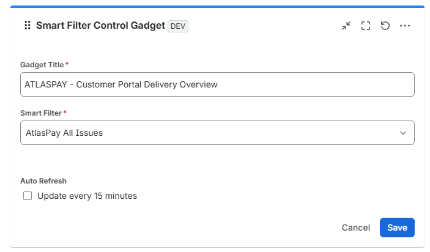Enable the Update every 15 minutes checkbox
Image resolution: width=430 pixels, height=252 pixels.
[28, 196]
